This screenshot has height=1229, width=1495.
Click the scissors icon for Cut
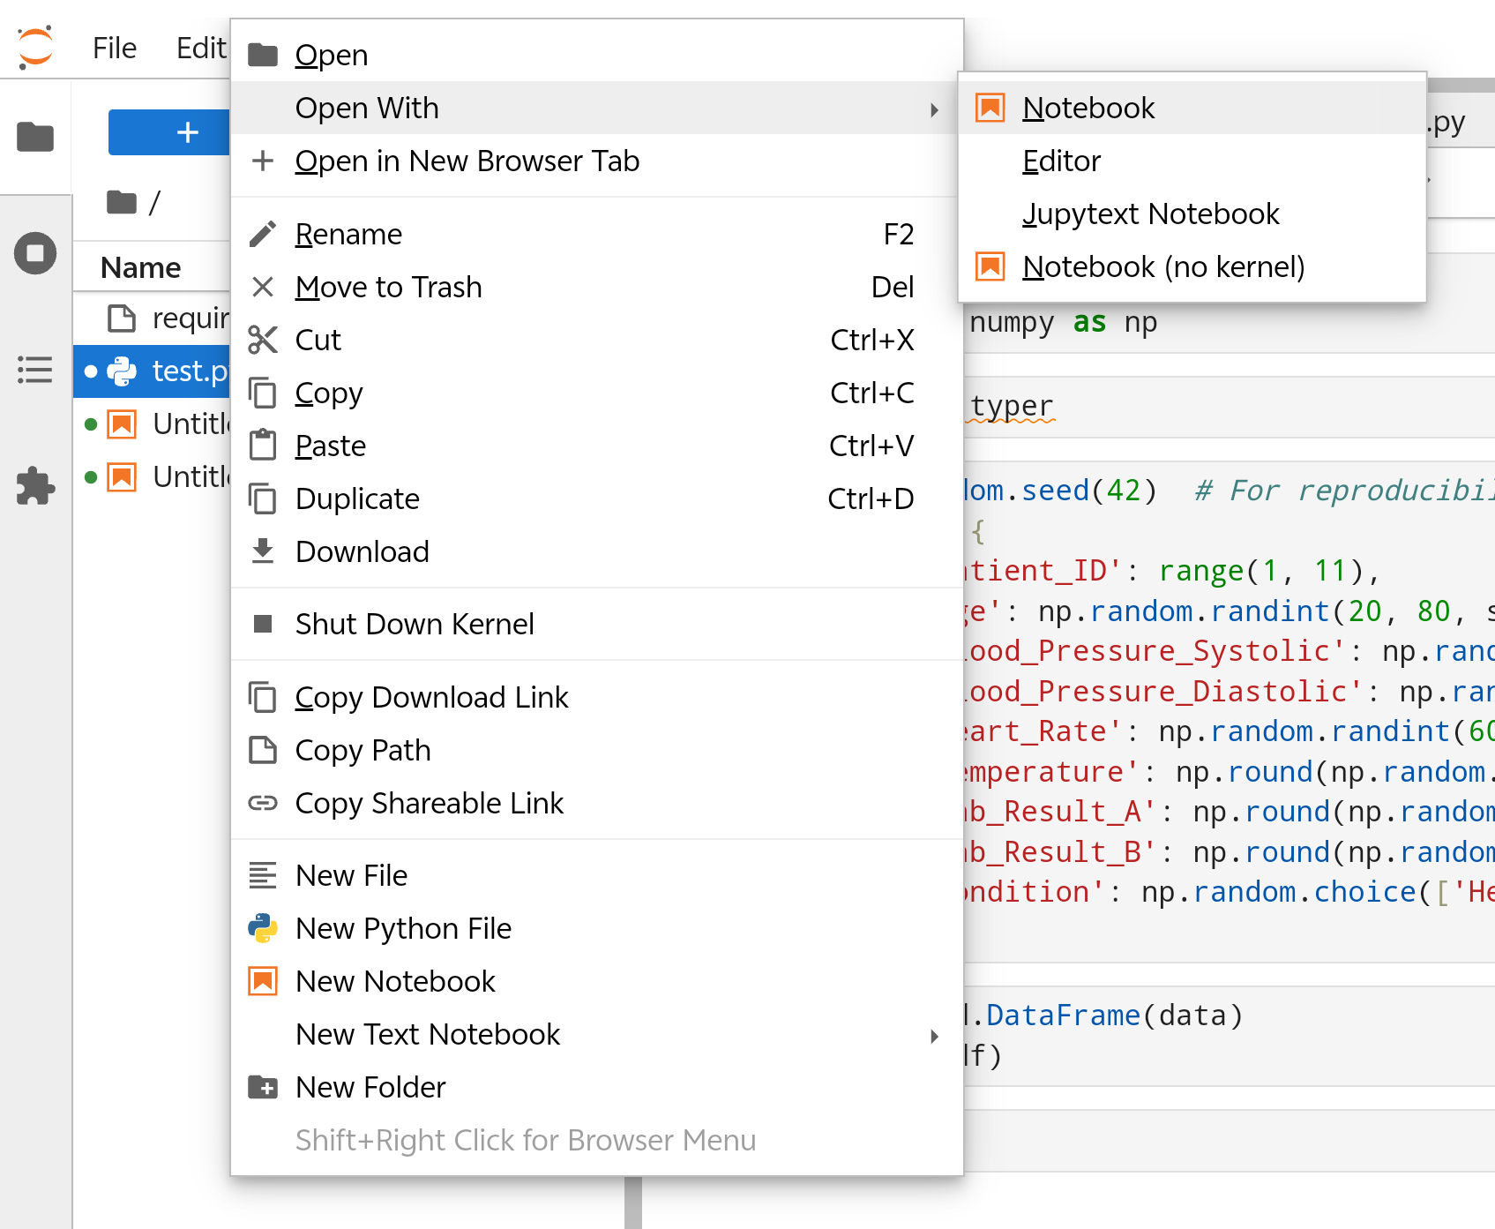[x=263, y=340]
